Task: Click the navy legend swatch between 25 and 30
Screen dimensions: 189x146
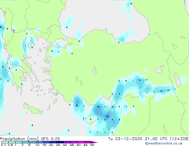Action: (60, 142)
